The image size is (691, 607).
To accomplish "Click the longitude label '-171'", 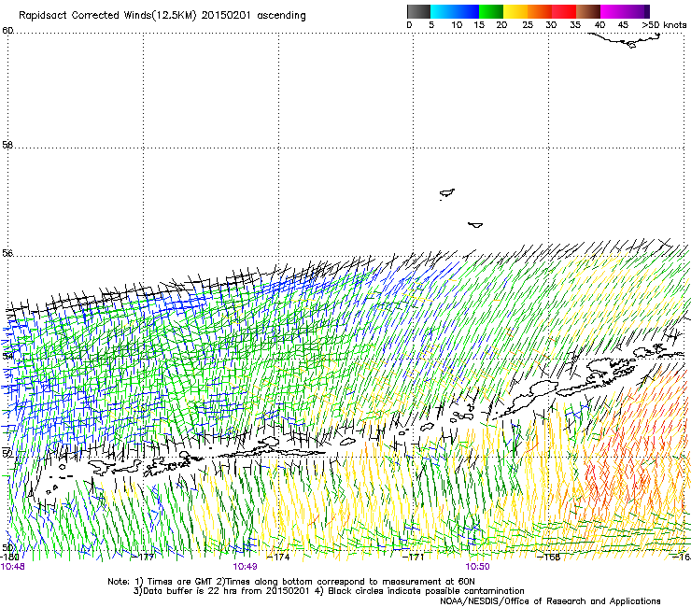I will tap(414, 557).
